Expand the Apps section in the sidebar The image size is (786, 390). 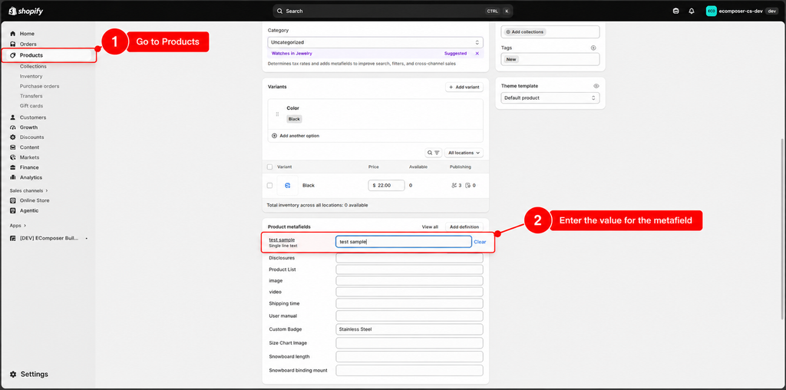[x=18, y=226]
